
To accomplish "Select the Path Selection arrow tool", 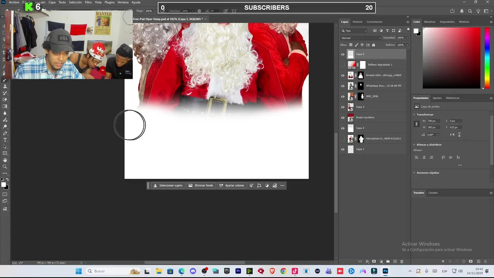I will [x=5, y=147].
